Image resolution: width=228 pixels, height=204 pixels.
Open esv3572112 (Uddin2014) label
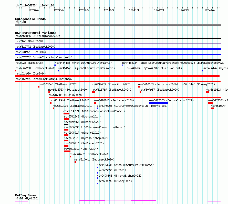pos(81,149)
